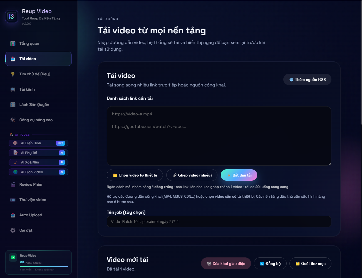Click Thêm nguồn RSS button
Screen dimensions: 362x278
(307, 80)
